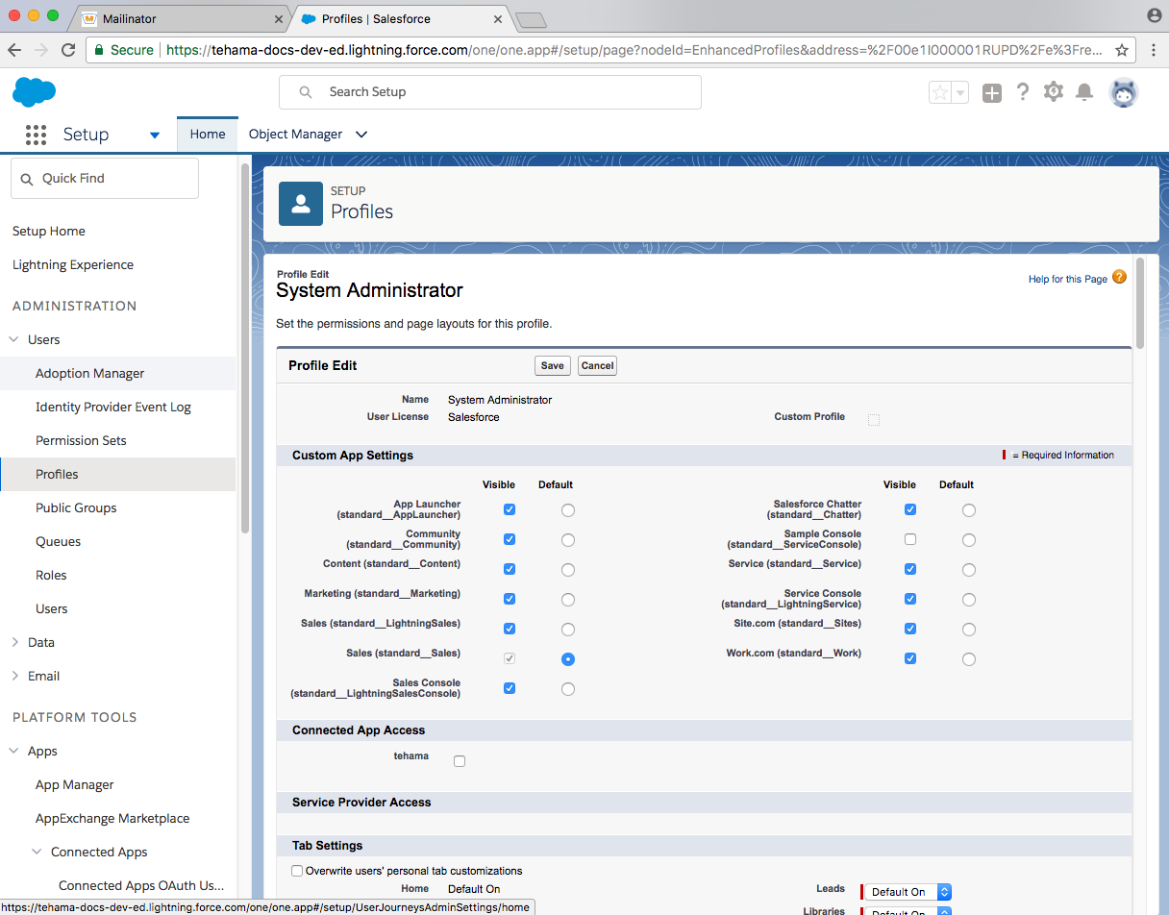Collapse the Users section in sidebar
Viewport: 1169px width, 915px height.
[14, 339]
